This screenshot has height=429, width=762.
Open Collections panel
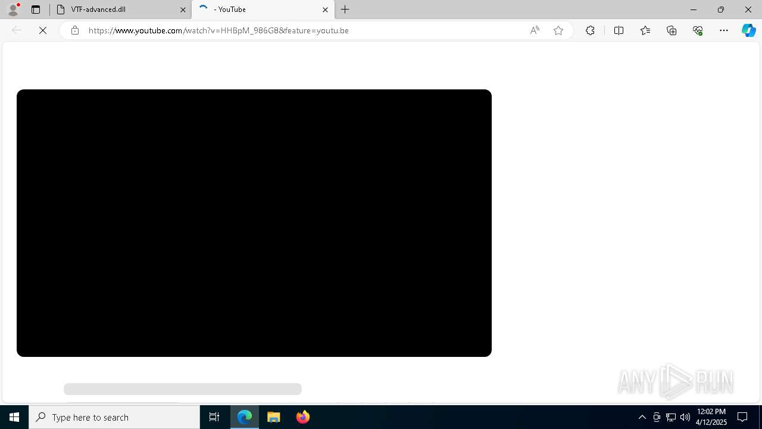(672, 30)
